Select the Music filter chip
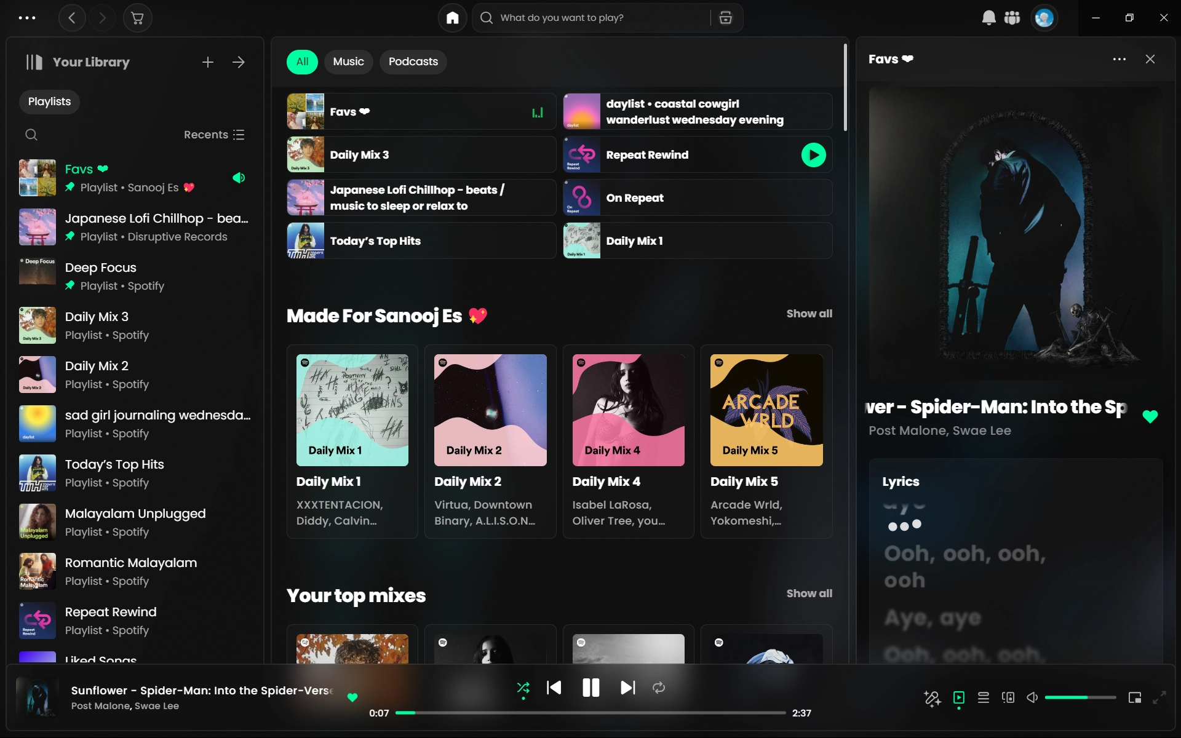The height and width of the screenshot is (738, 1181). pyautogui.click(x=348, y=61)
